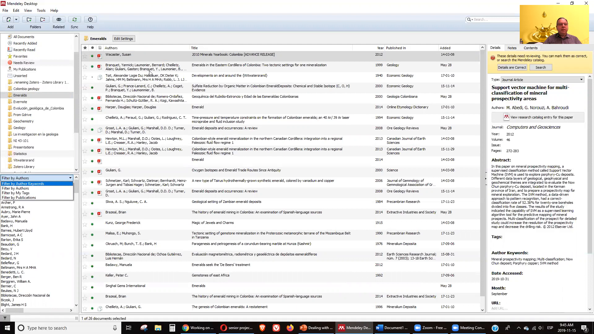Viewport: 594px width, 334px height.
Task: Select Filter by My Tags option
Action: tap(37, 193)
